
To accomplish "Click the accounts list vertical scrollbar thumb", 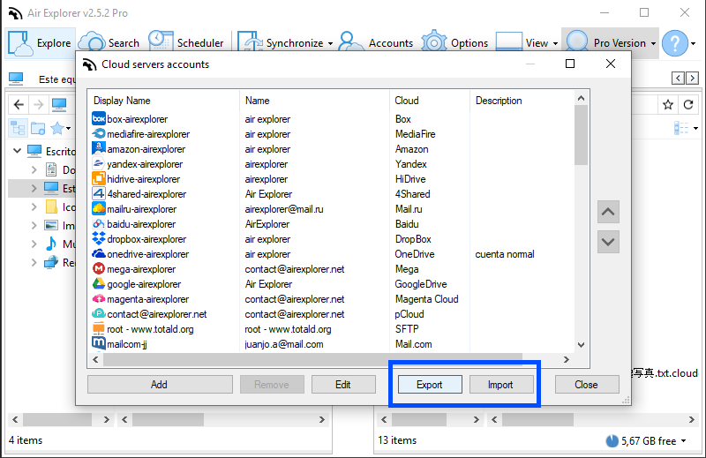I will 582,135.
